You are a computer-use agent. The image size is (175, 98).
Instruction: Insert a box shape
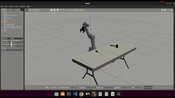coord(52,10)
